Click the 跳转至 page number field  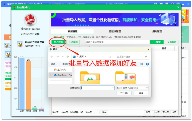coord(96,112)
